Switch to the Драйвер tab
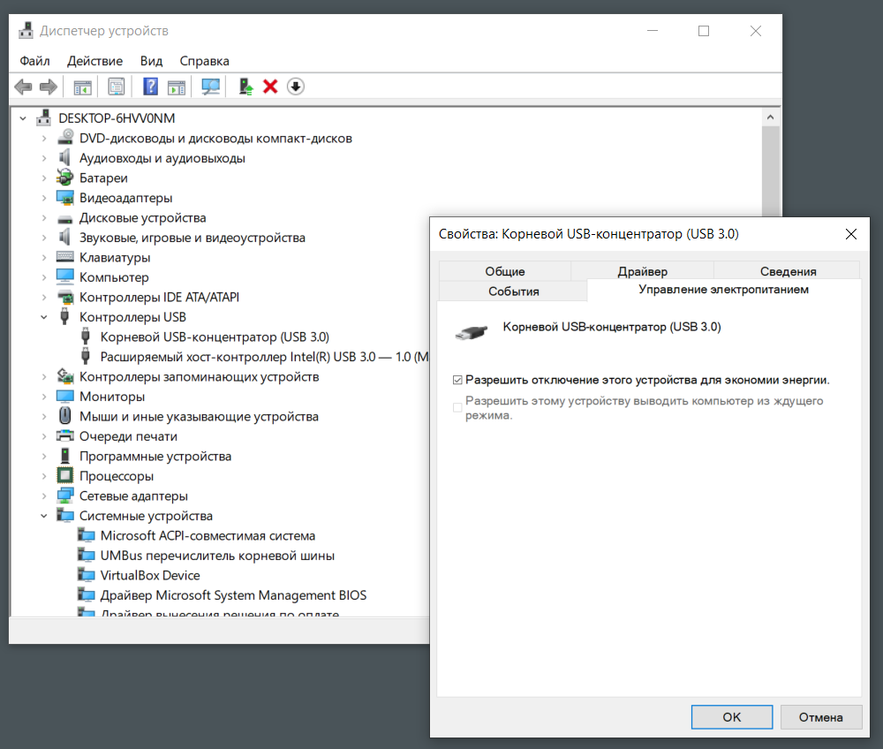This screenshot has width=883, height=749. pyautogui.click(x=642, y=271)
